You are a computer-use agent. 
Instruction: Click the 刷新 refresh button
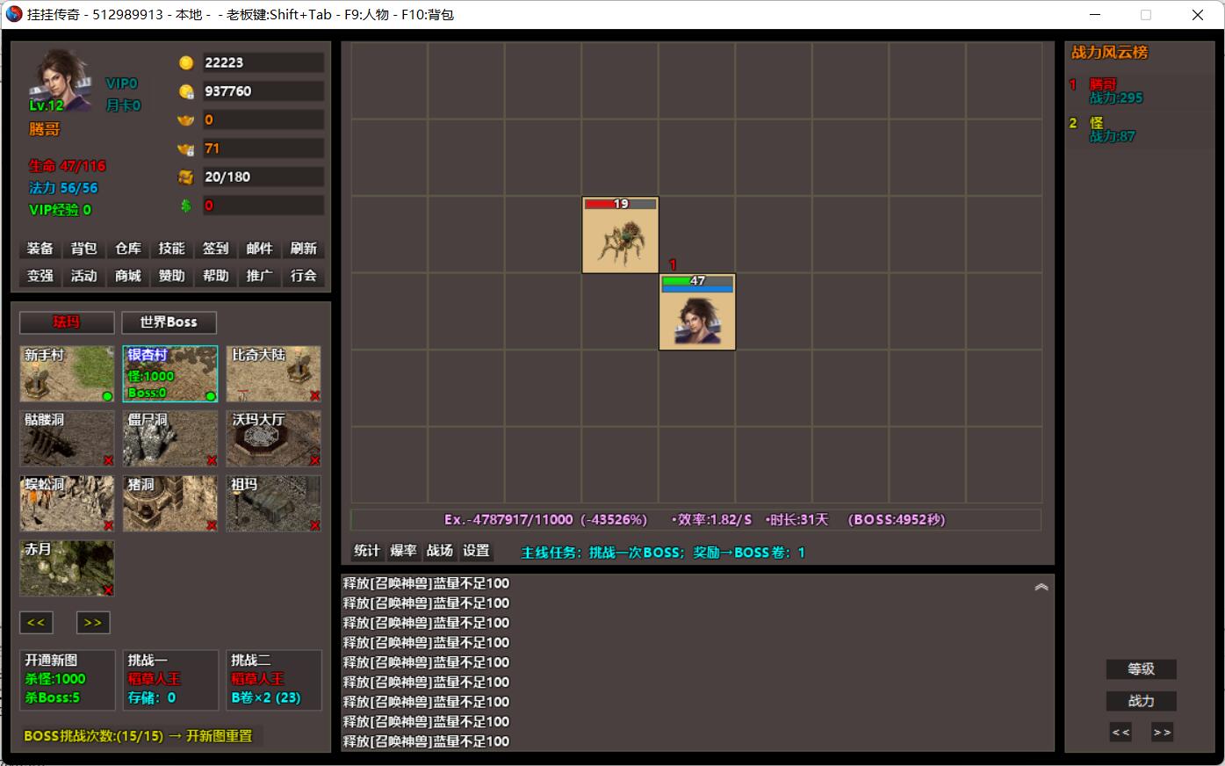click(x=304, y=249)
